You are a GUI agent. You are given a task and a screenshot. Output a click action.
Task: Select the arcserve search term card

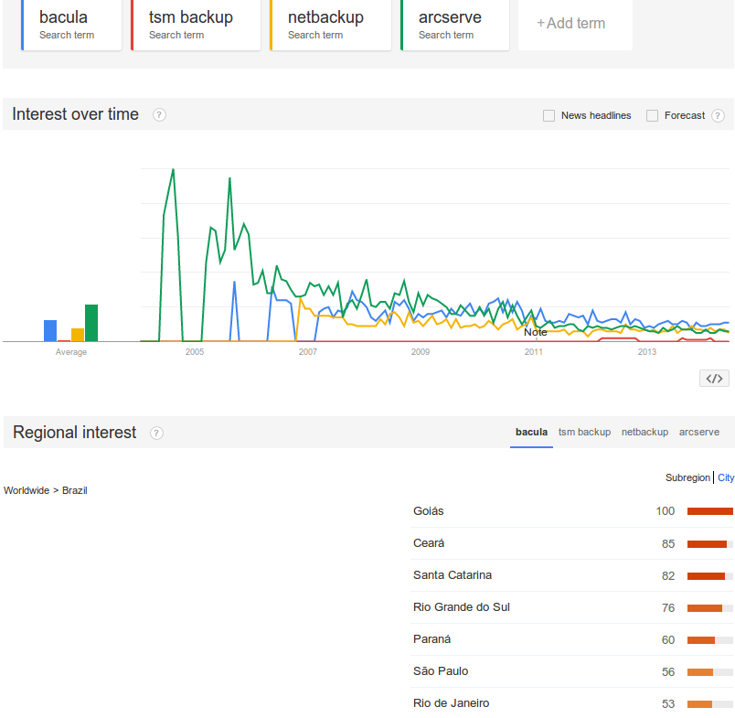coord(454,25)
